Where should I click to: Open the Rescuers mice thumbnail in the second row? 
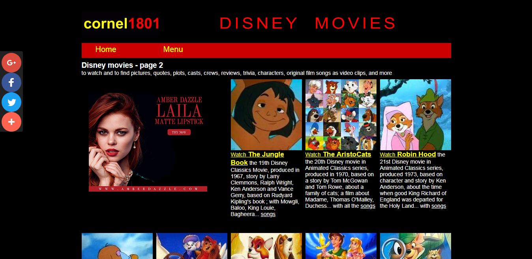[x=192, y=246]
